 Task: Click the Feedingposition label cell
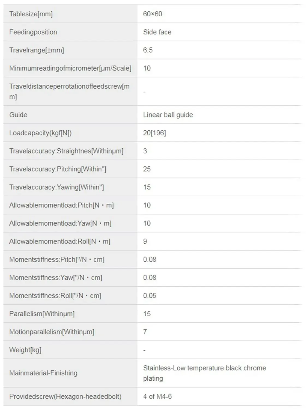pyautogui.click(x=33, y=32)
